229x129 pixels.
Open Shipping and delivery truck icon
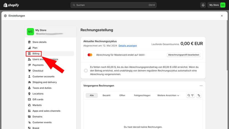(x=29, y=82)
